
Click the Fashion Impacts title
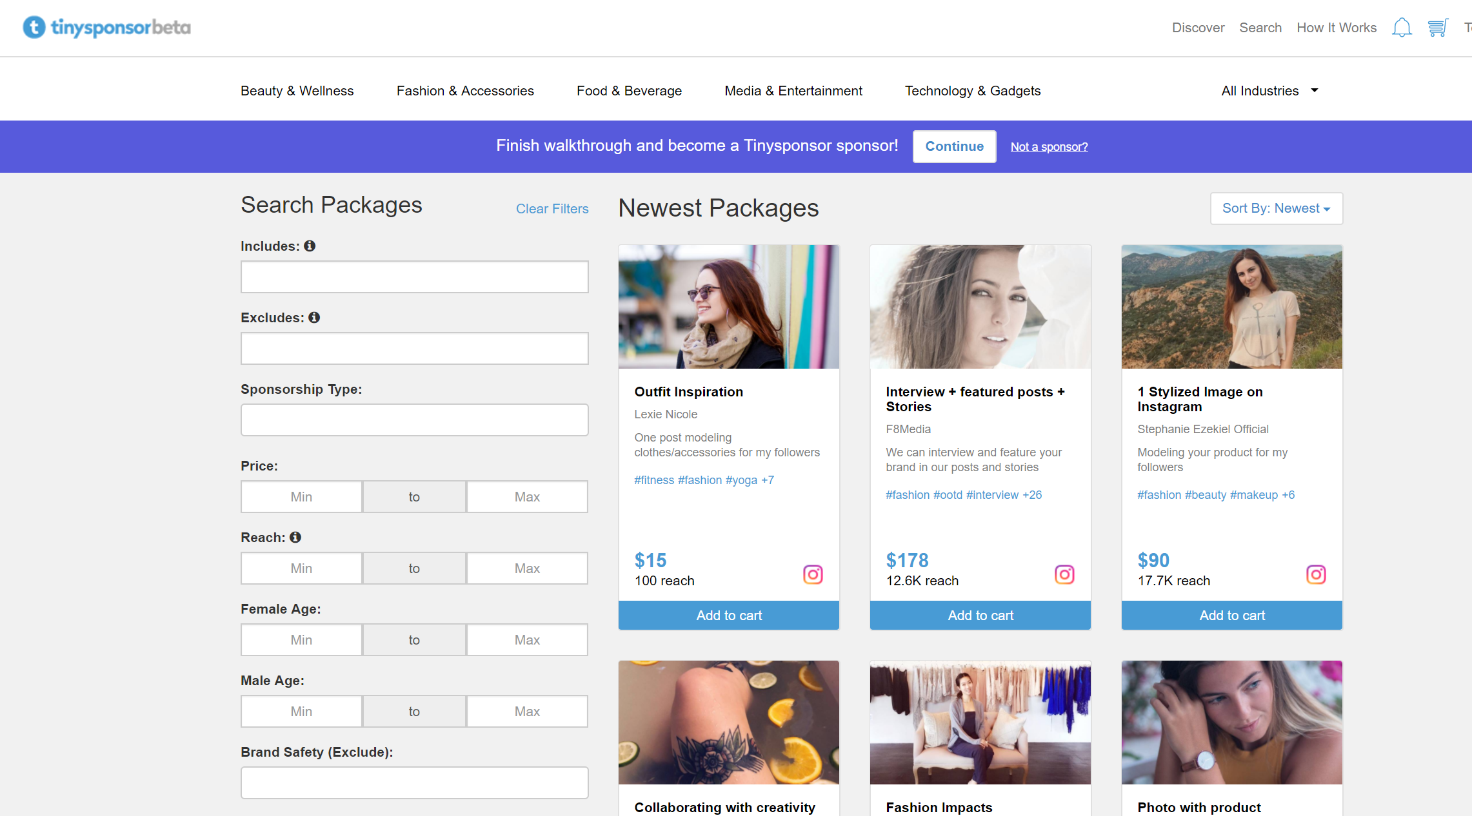coord(939,808)
